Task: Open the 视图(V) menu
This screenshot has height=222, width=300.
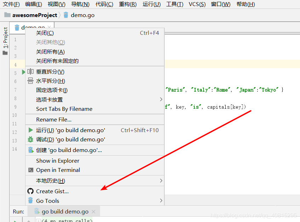Action: point(56,4)
